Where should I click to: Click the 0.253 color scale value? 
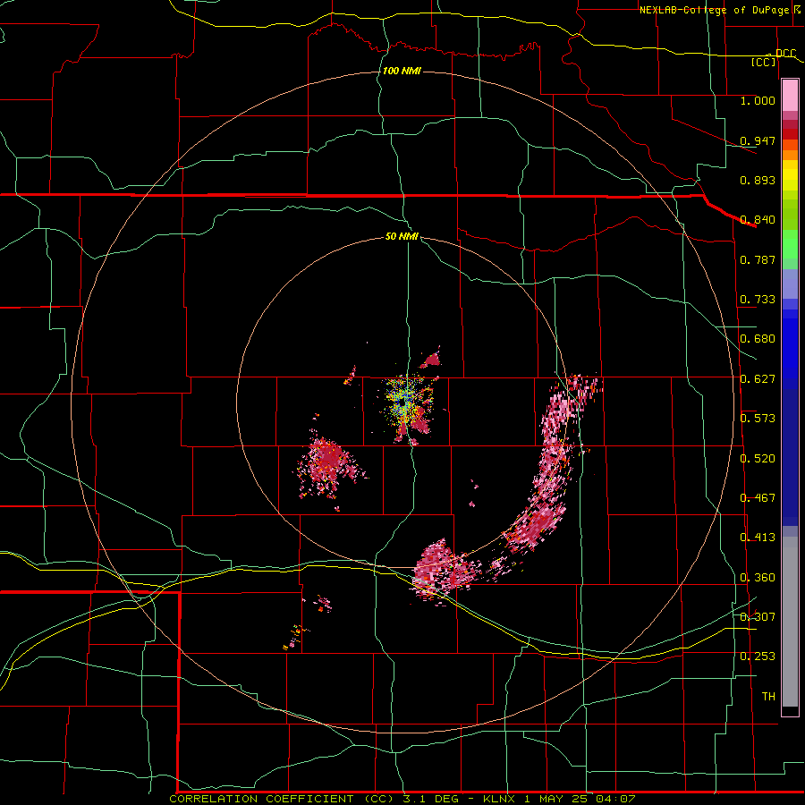[x=758, y=657]
